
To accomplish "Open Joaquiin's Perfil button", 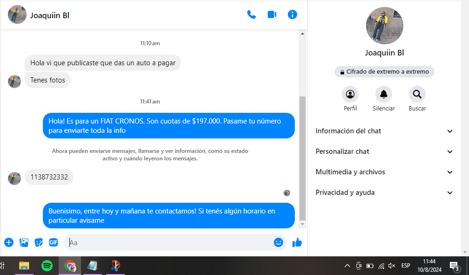I will click(x=350, y=95).
